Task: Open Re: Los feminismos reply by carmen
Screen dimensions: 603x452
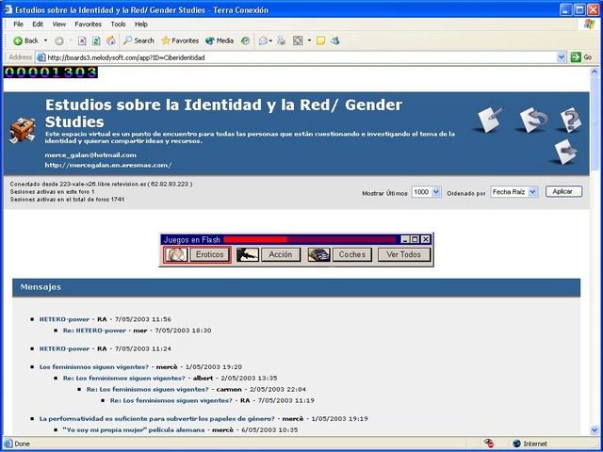Action: click(147, 389)
